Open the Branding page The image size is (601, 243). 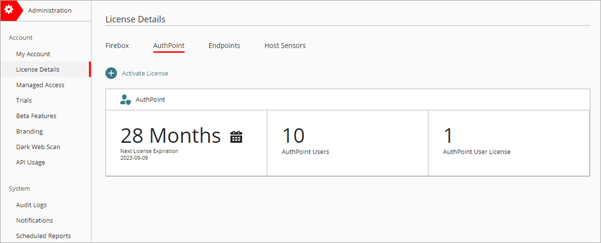click(x=29, y=131)
